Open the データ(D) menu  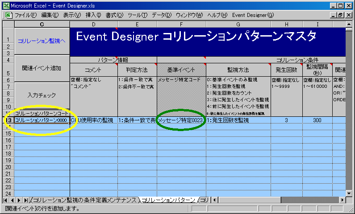point(162,15)
